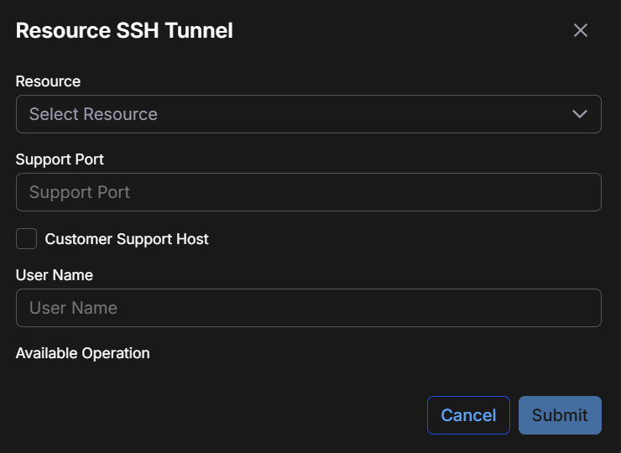621x453 pixels.
Task: Expand the resource list via down arrow
Action: (x=579, y=114)
